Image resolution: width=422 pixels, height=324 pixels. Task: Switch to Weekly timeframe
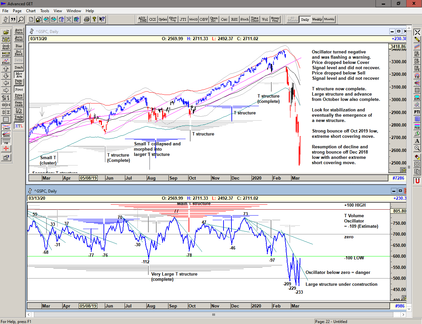click(317, 19)
